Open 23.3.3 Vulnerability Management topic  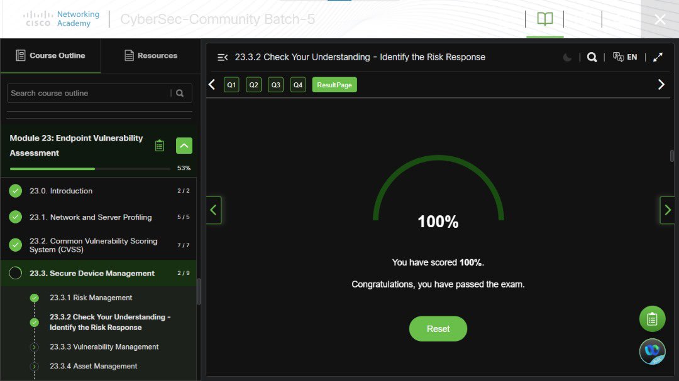104,347
